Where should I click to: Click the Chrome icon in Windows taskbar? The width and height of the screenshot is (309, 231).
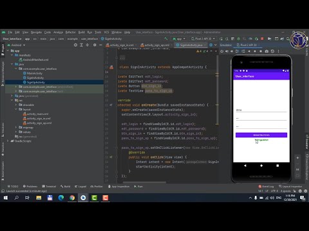(x=72, y=198)
